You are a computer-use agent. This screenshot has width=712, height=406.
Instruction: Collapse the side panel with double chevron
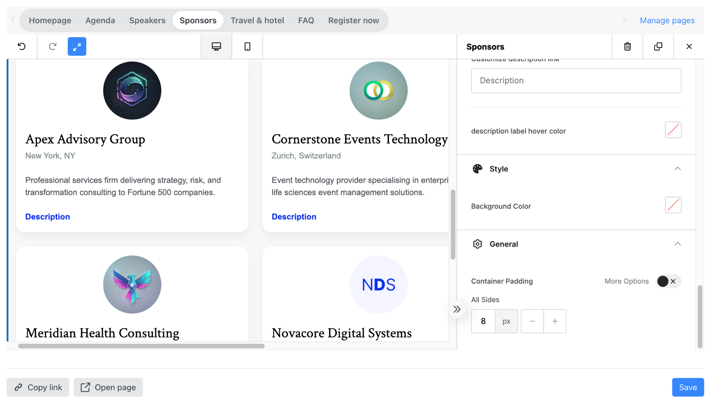pyautogui.click(x=457, y=309)
